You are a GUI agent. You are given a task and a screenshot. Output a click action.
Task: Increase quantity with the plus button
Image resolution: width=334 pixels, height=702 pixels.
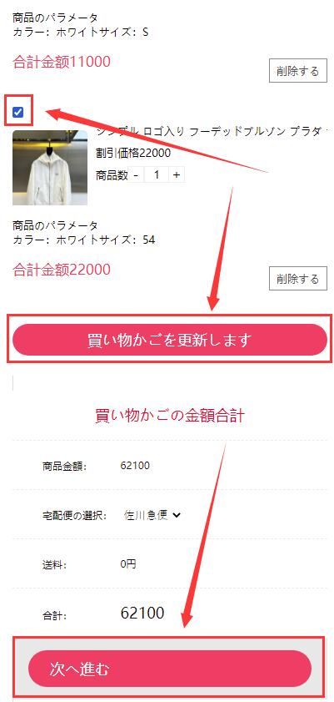pyautogui.click(x=177, y=175)
